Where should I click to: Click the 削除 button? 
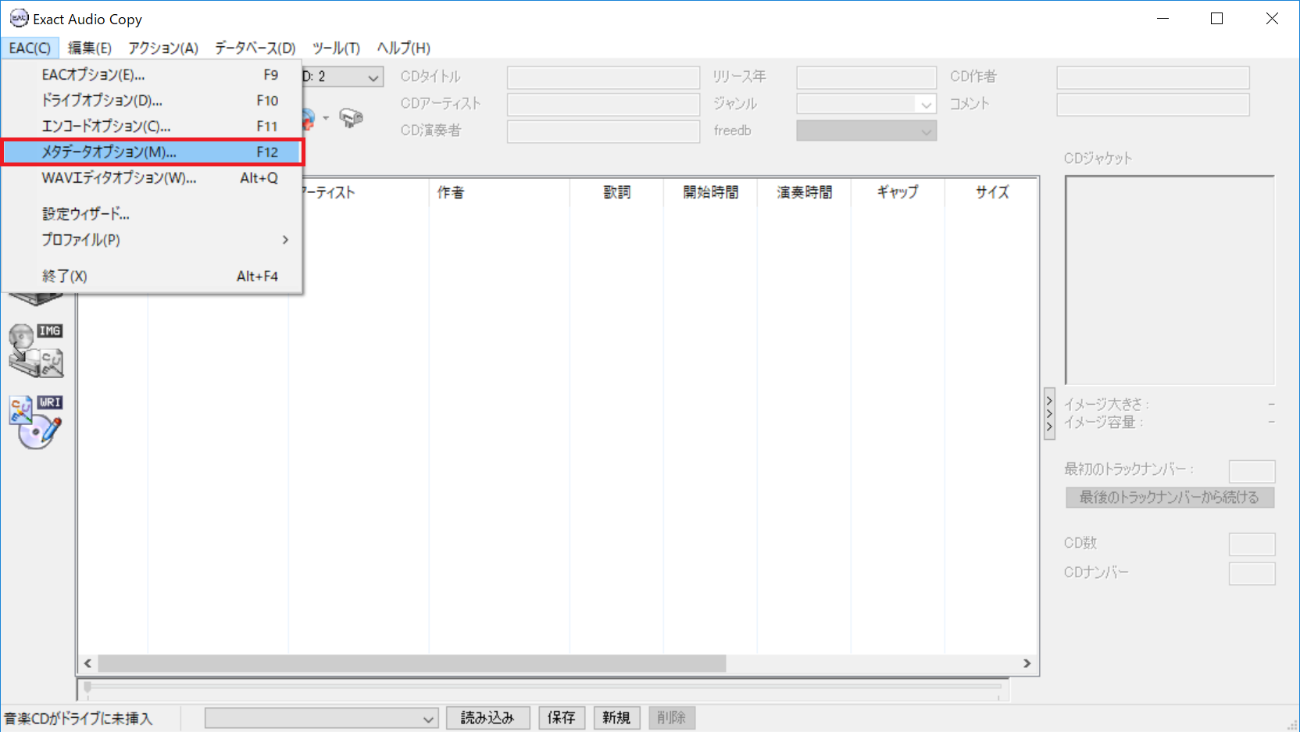672,718
